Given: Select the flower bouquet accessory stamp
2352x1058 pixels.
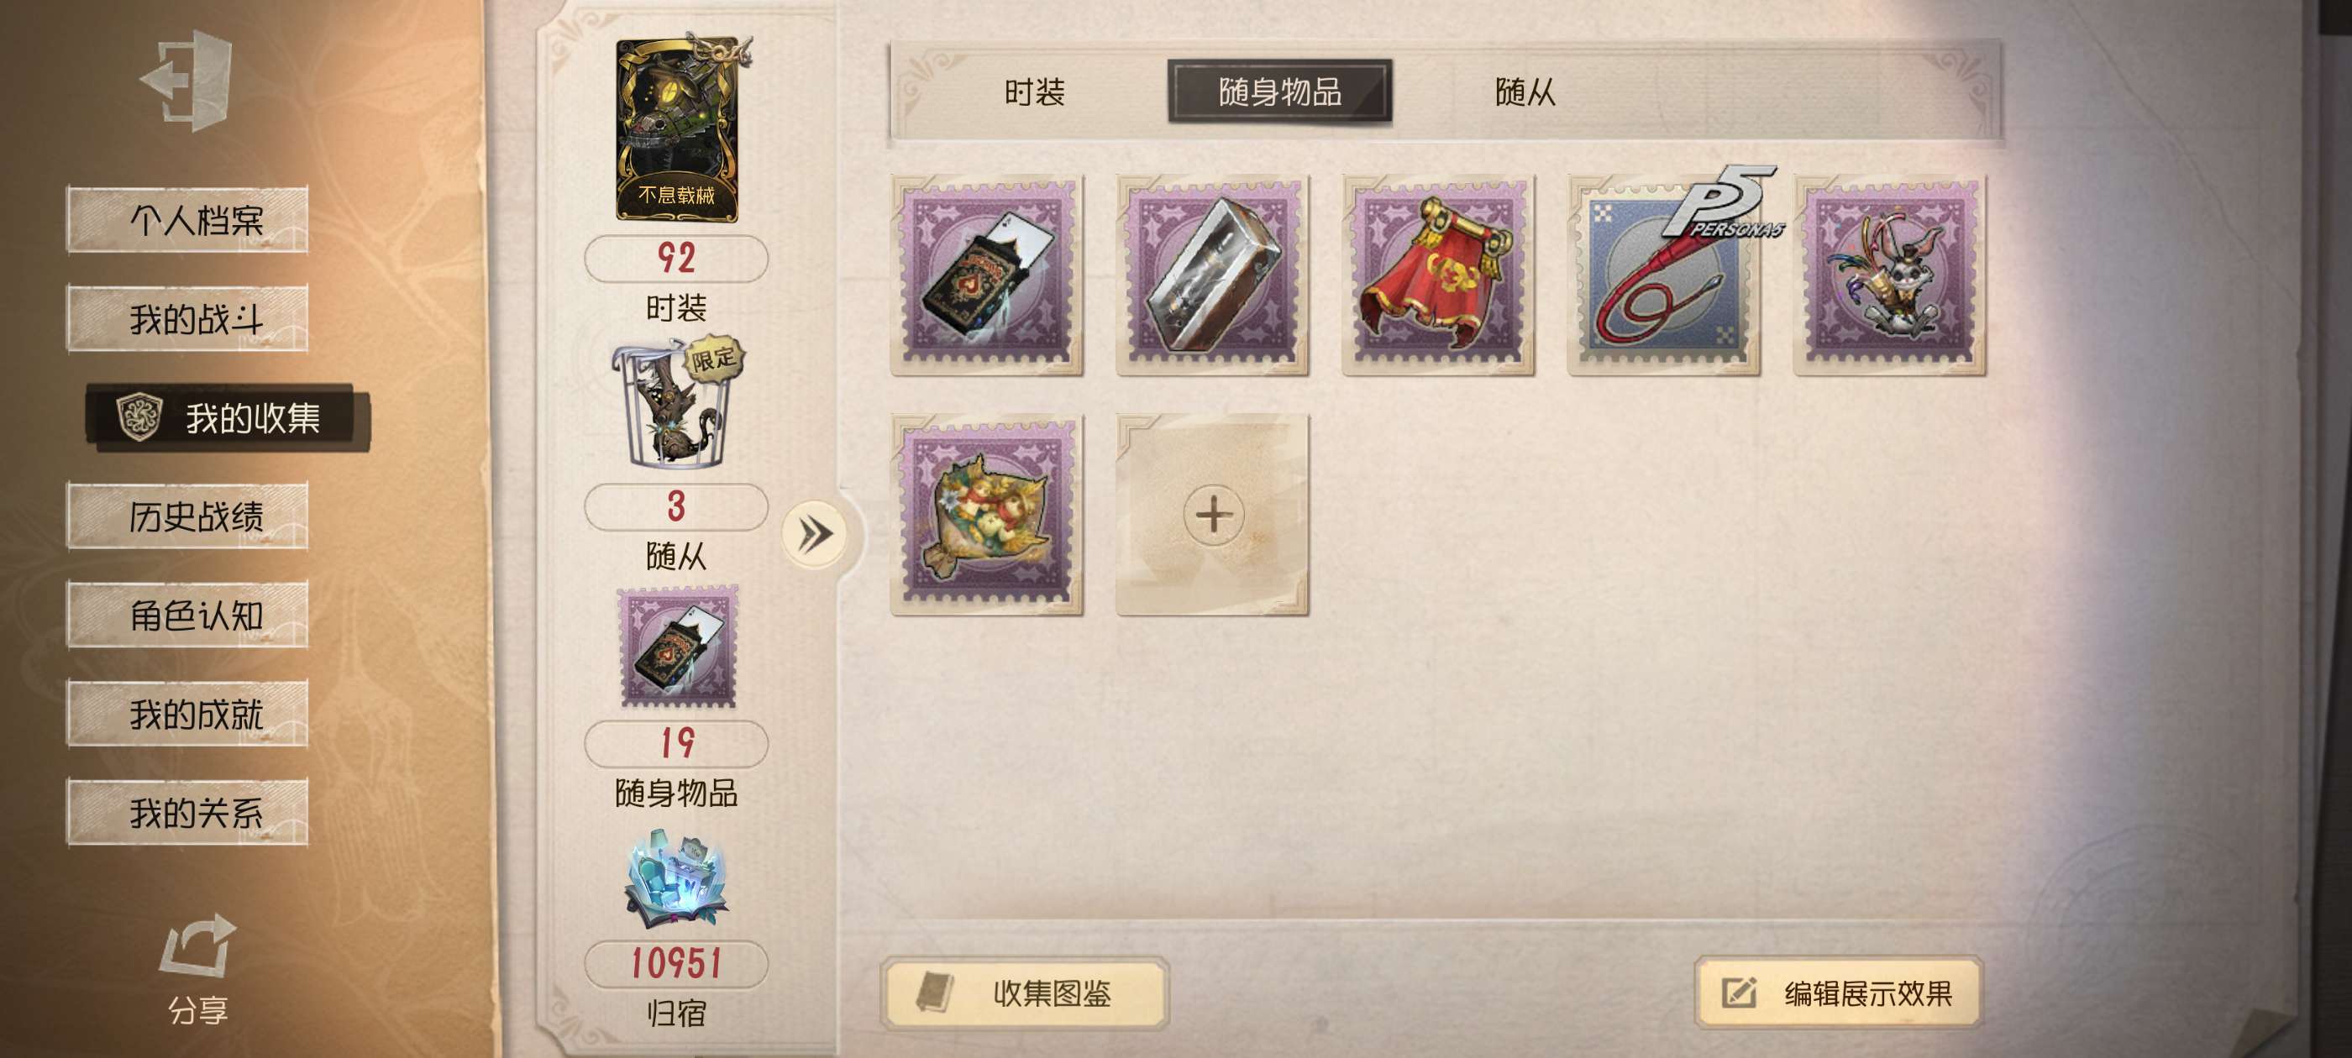Looking at the screenshot, I should click(x=987, y=514).
